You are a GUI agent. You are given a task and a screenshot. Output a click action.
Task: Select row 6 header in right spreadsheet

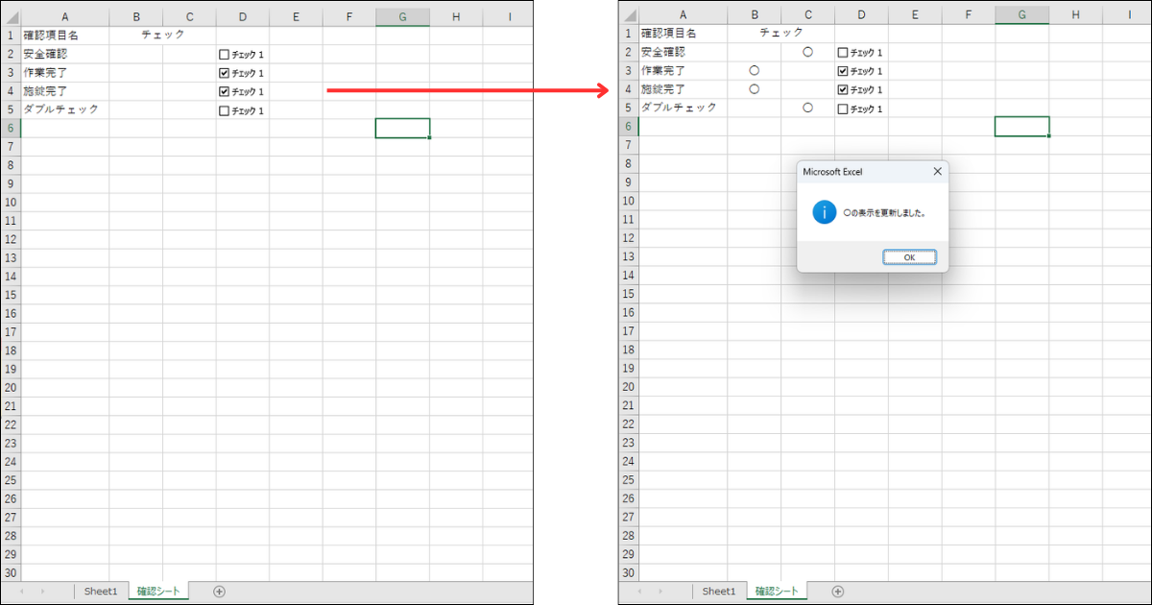tap(629, 126)
